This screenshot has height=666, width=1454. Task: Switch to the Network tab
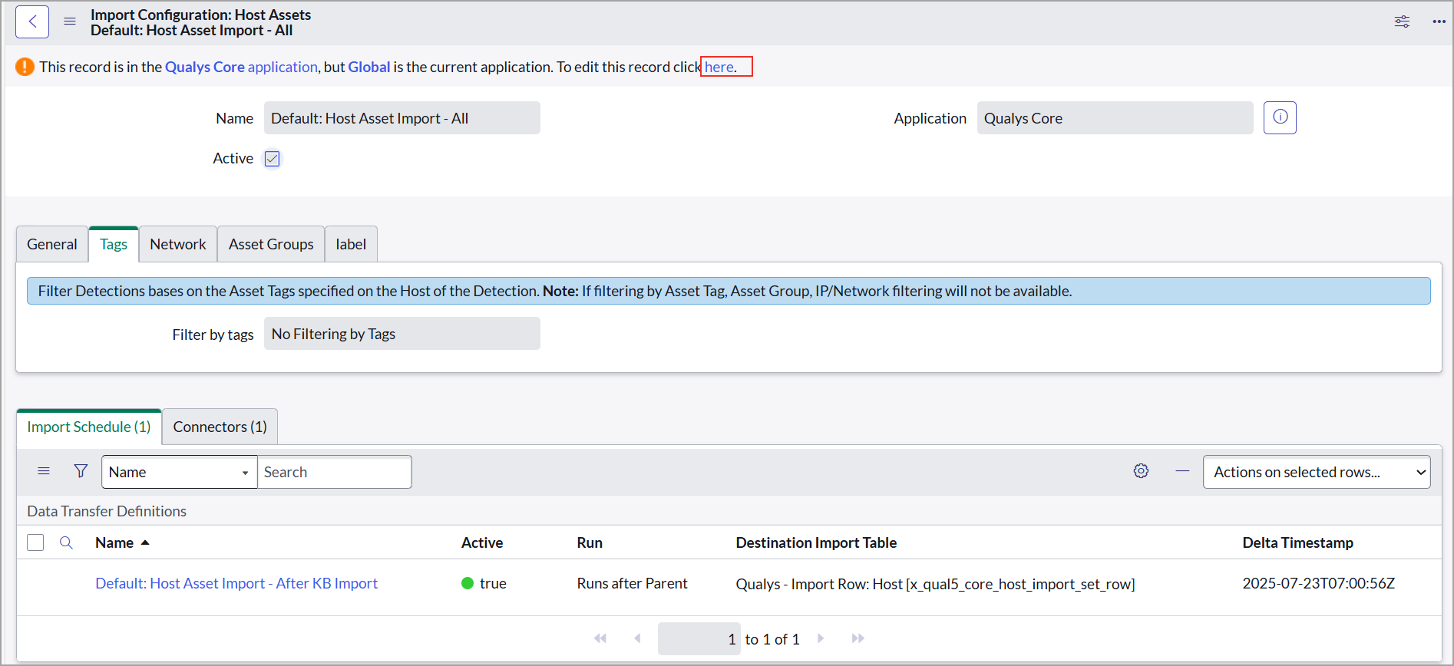point(177,244)
